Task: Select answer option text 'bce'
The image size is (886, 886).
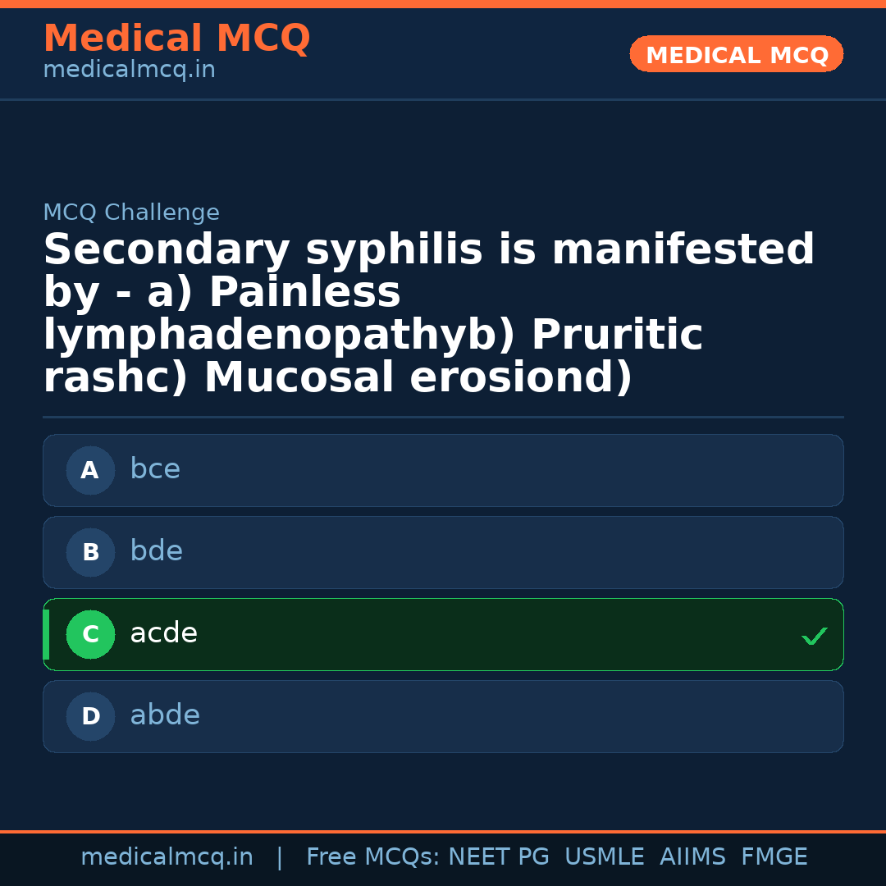Action: pos(155,469)
